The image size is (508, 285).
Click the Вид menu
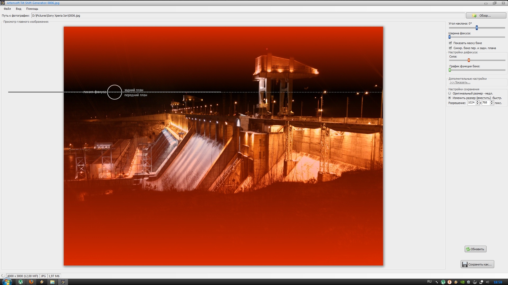tap(19, 9)
